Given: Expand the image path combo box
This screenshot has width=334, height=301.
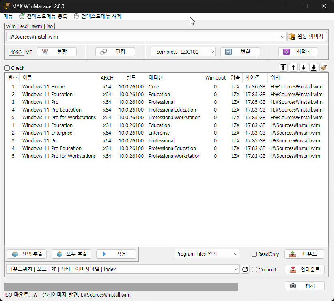Looking at the screenshot, I should (x=283, y=37).
